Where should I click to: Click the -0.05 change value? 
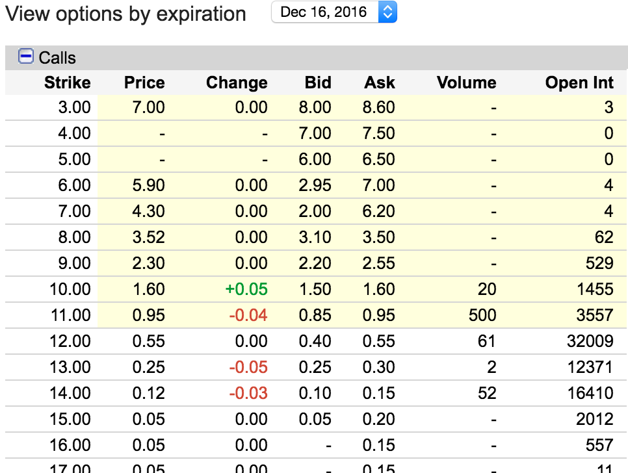[x=248, y=367]
